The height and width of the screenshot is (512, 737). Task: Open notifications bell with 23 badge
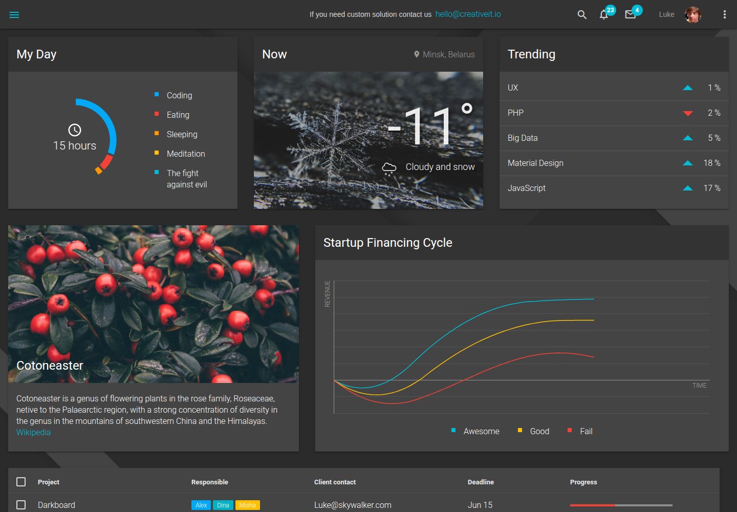tap(604, 15)
